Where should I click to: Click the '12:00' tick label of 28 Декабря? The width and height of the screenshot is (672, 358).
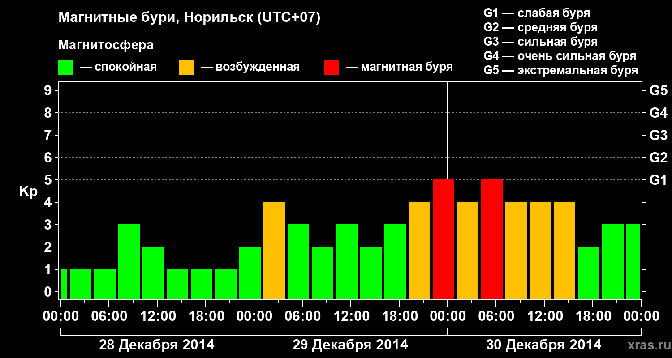coord(157,316)
